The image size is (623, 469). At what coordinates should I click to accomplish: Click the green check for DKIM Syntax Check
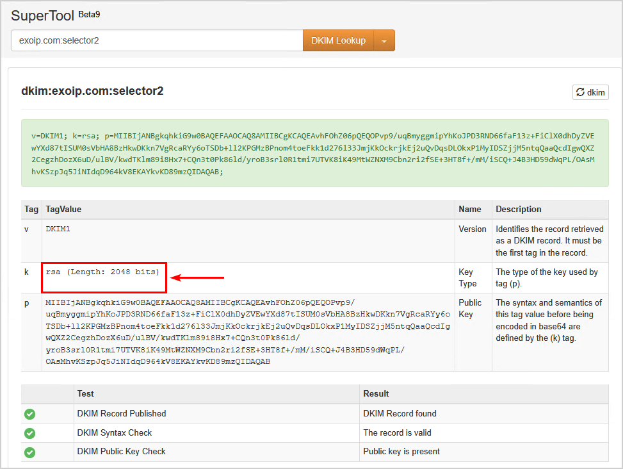(29, 433)
